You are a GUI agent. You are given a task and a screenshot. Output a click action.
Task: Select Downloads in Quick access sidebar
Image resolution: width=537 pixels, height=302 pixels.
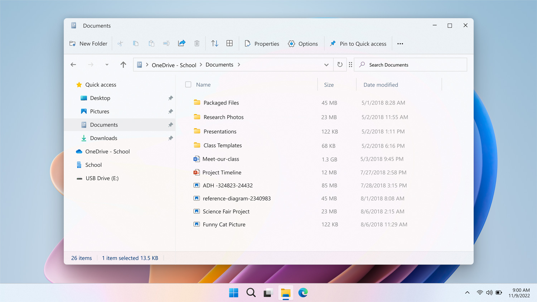click(x=103, y=138)
